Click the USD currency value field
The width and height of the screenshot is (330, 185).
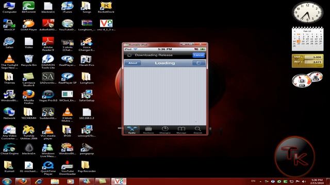(x=313, y=57)
